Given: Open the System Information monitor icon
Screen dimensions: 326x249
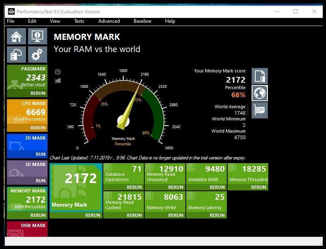Looking at the screenshot, I should click(37, 36).
